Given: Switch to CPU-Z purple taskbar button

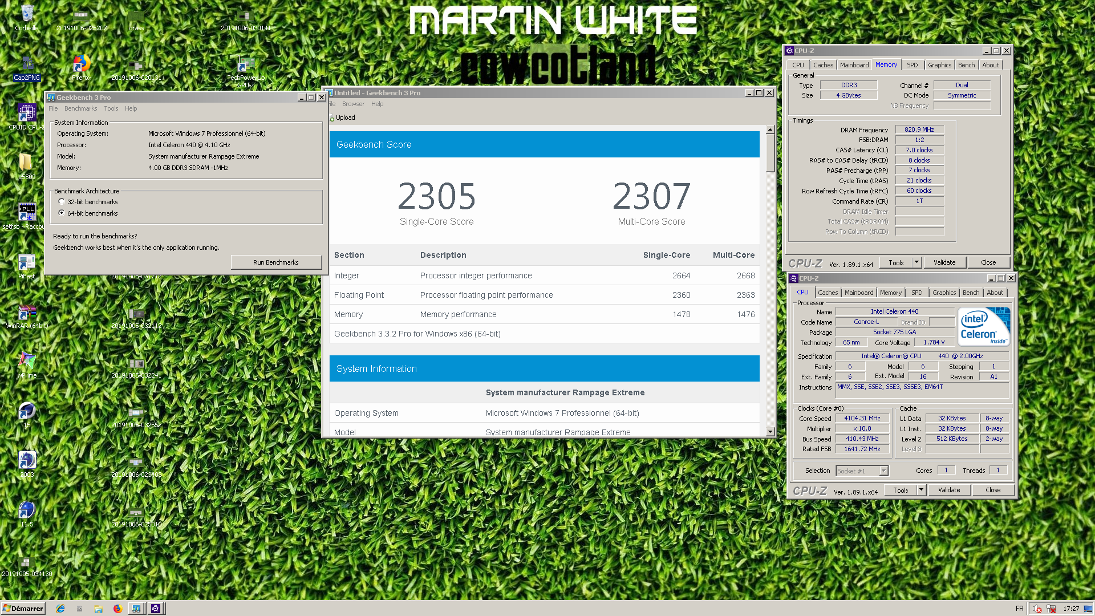Looking at the screenshot, I should tap(156, 609).
